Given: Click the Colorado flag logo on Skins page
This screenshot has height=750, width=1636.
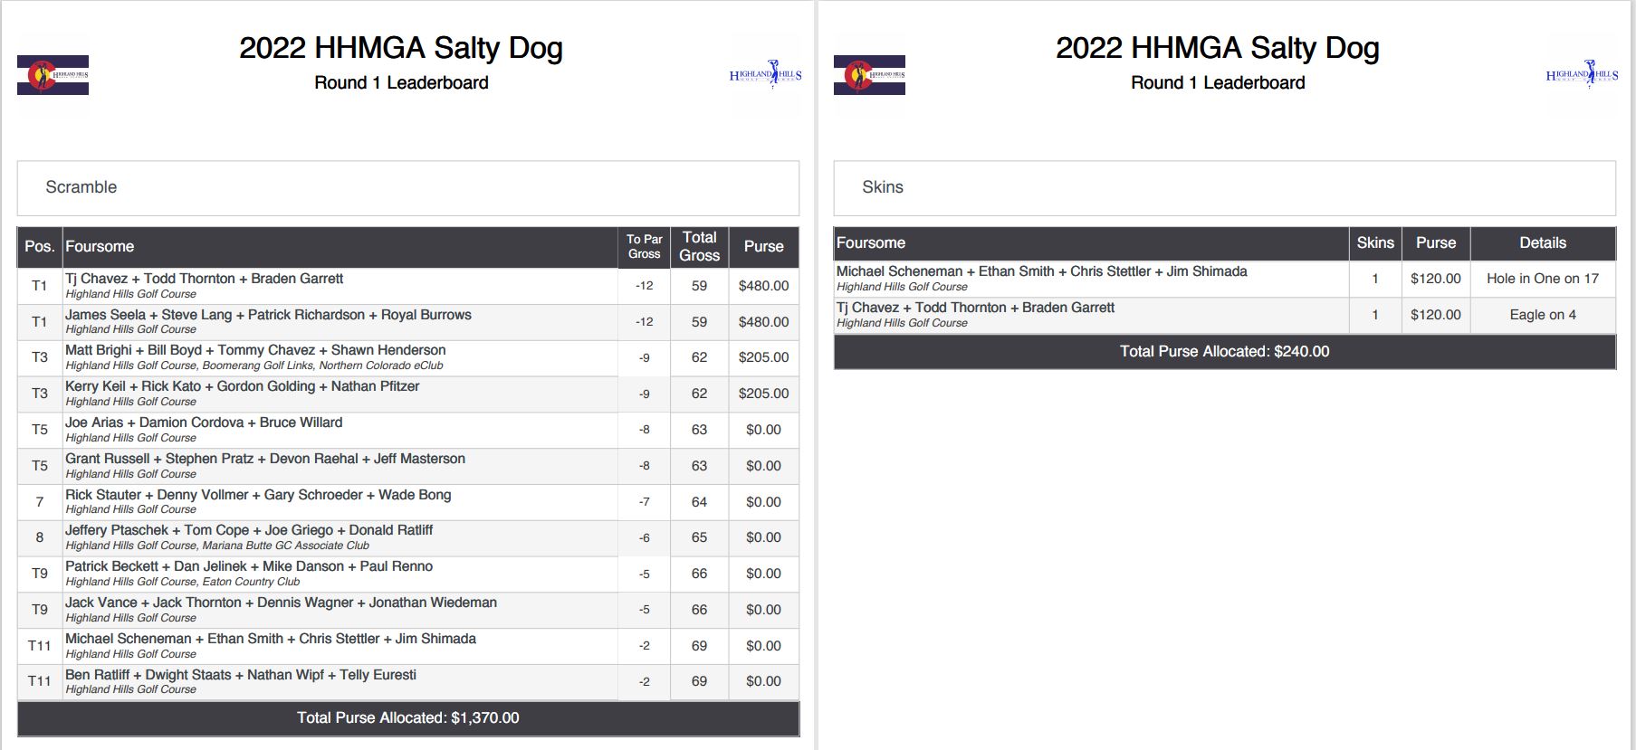Looking at the screenshot, I should click(869, 75).
